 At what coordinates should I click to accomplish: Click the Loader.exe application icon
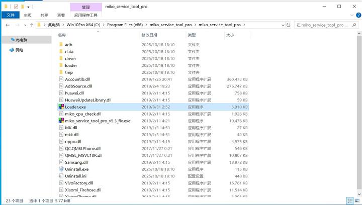tap(61, 107)
